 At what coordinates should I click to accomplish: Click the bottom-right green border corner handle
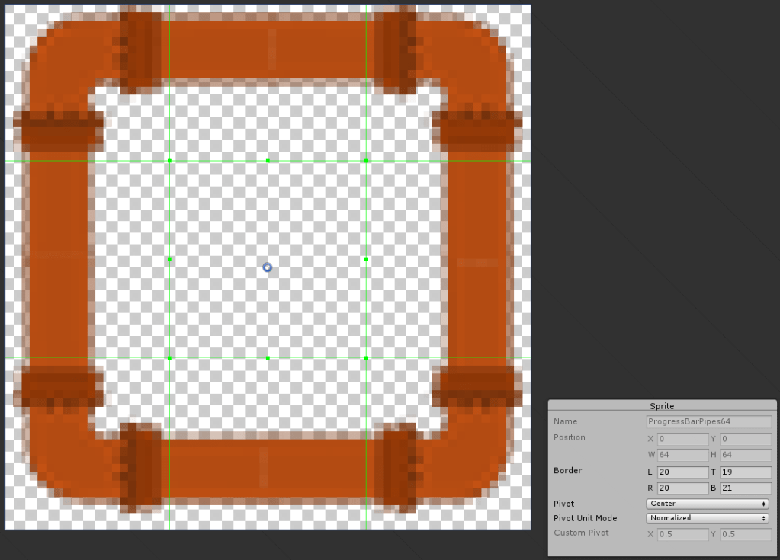click(366, 357)
